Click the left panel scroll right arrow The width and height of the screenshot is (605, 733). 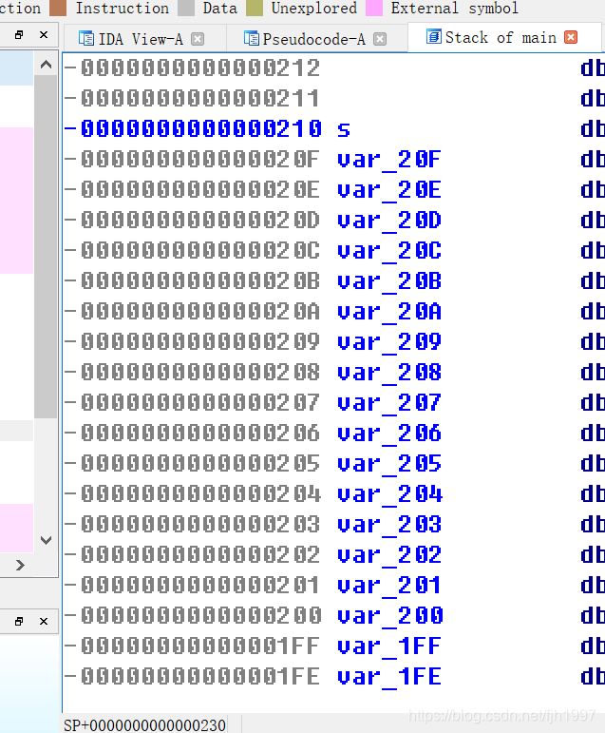(20, 565)
